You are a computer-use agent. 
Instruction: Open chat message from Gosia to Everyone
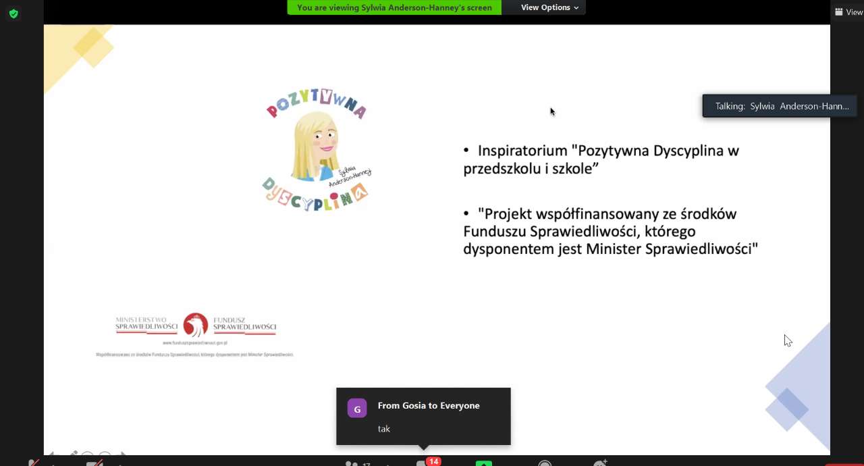(x=423, y=416)
